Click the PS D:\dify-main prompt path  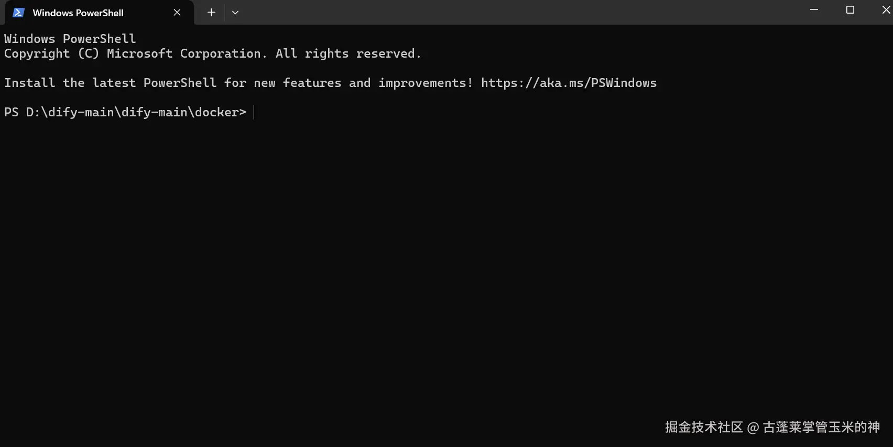125,112
